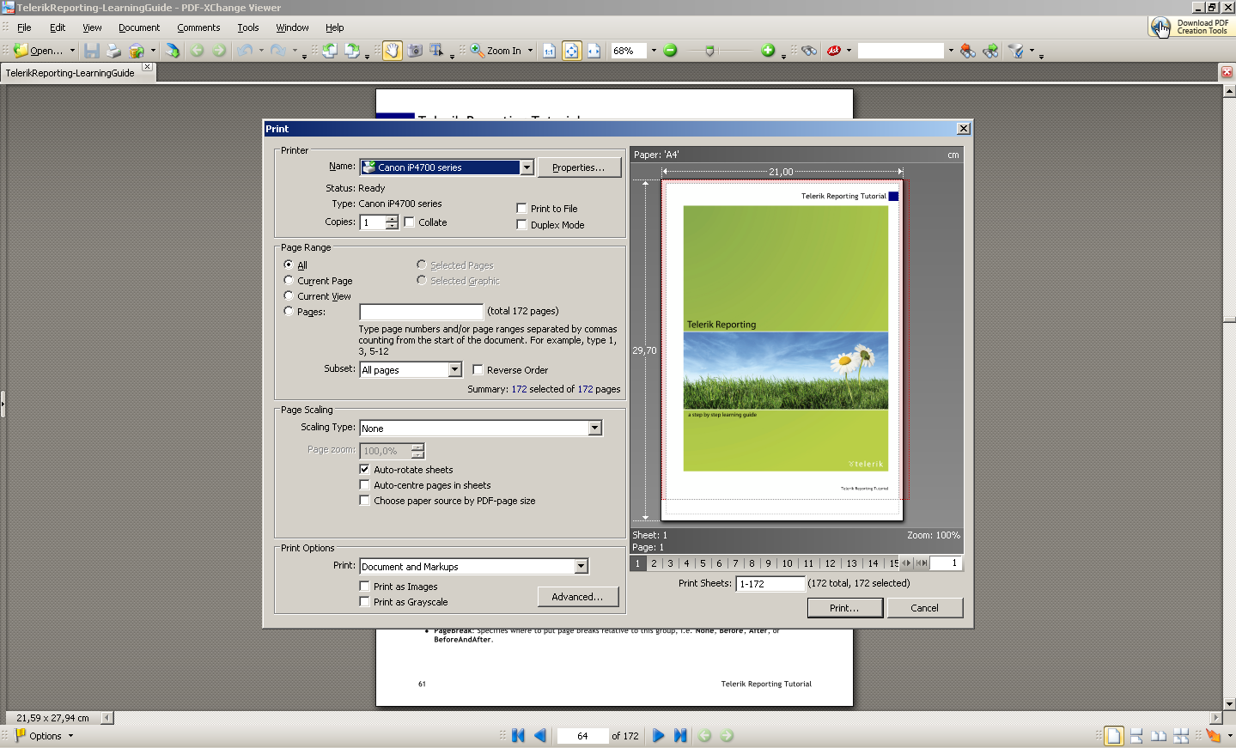Viewport: 1236px width, 748px height.
Task: Click the Print Sheets input field
Action: pyautogui.click(x=770, y=584)
